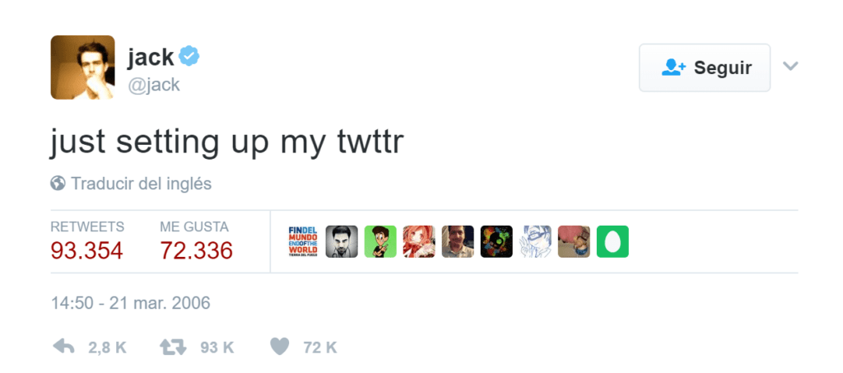Open the blue sketch glasses avatar
Image resolution: width=843 pixels, height=373 pixels.
pos(535,241)
